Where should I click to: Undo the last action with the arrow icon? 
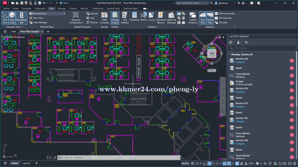pos(44,3)
